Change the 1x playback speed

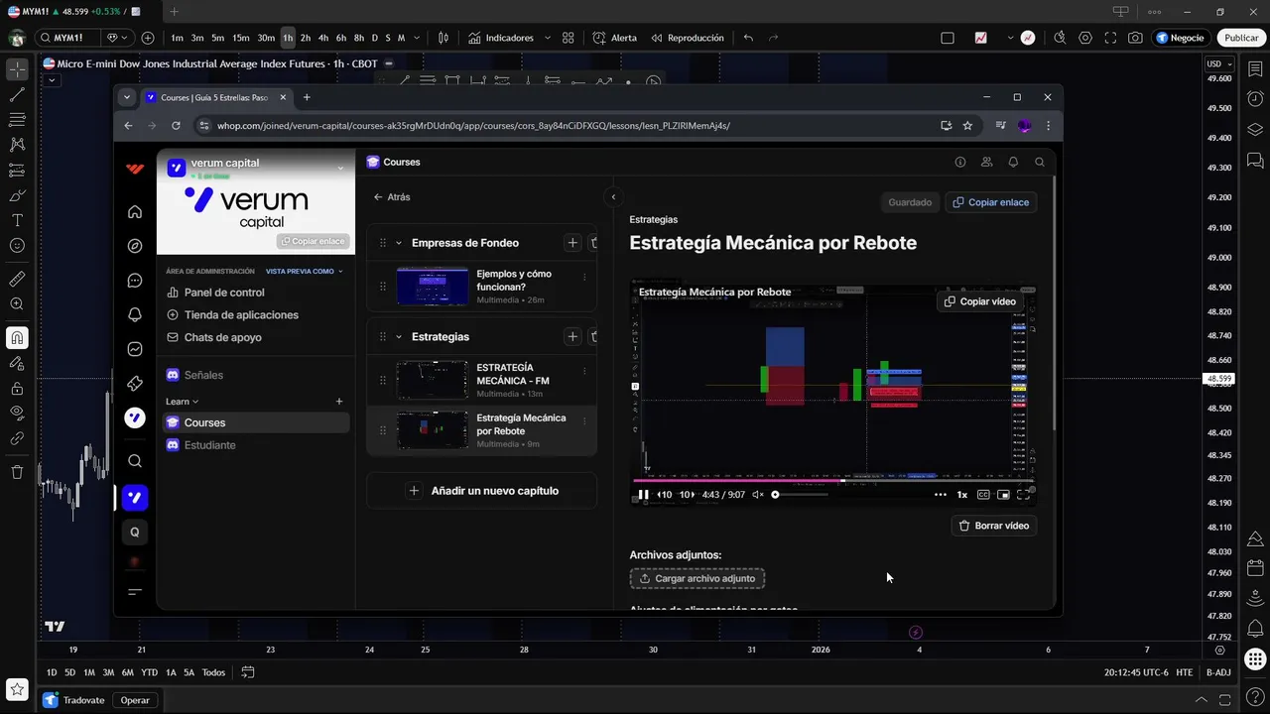pyautogui.click(x=961, y=494)
